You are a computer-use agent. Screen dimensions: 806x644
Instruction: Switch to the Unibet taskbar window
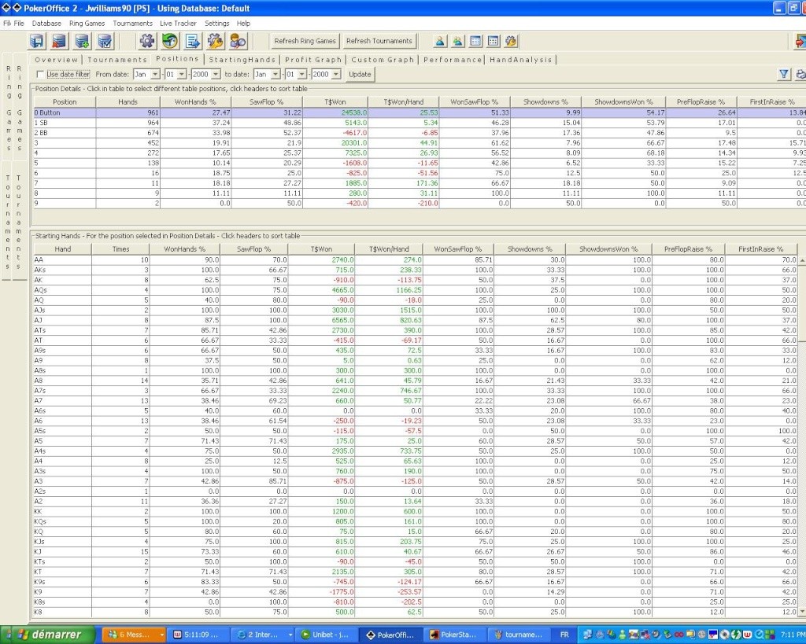[325, 635]
